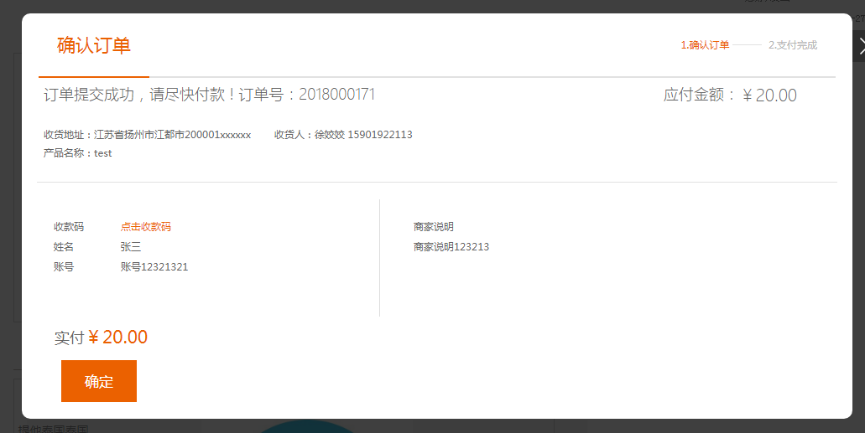Click the 姓名 field label

(x=64, y=247)
